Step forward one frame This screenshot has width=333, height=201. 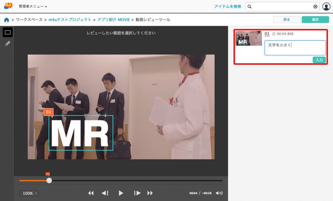pos(137,193)
